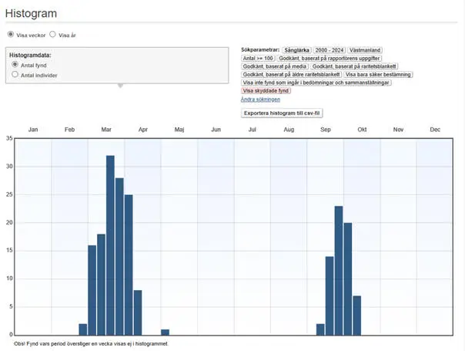The height and width of the screenshot is (351, 465).
Task: Select the 'Visa år' radio button
Action: click(x=53, y=35)
